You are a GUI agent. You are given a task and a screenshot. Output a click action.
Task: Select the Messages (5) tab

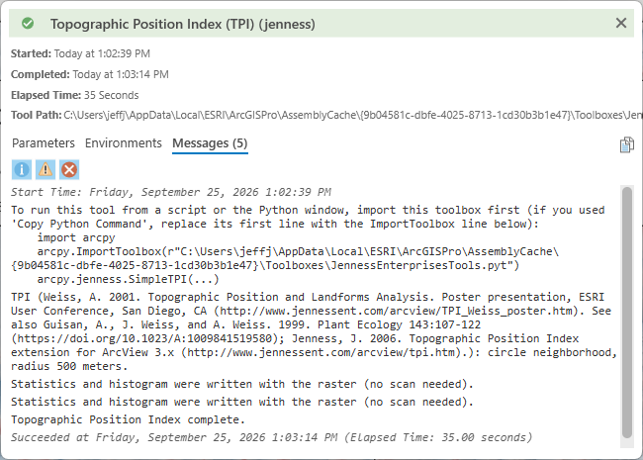(210, 143)
